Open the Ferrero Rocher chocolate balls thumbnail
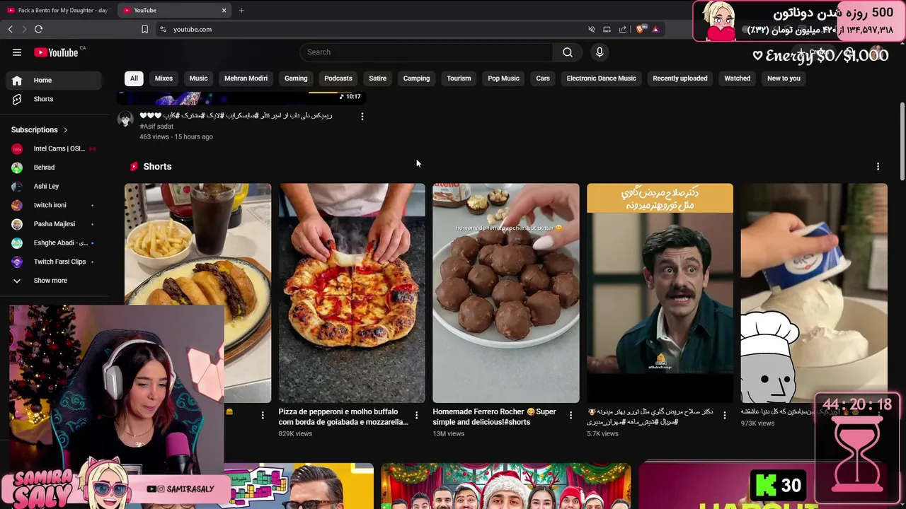 coord(505,293)
